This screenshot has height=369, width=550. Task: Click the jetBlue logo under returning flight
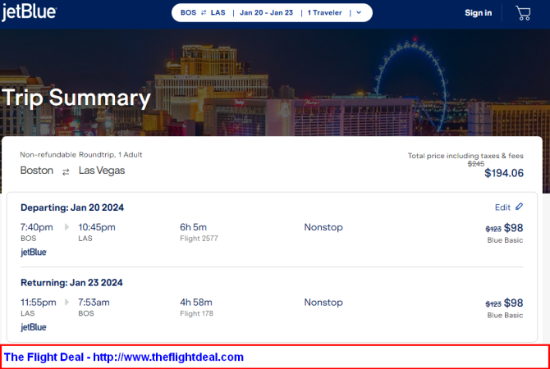34,327
